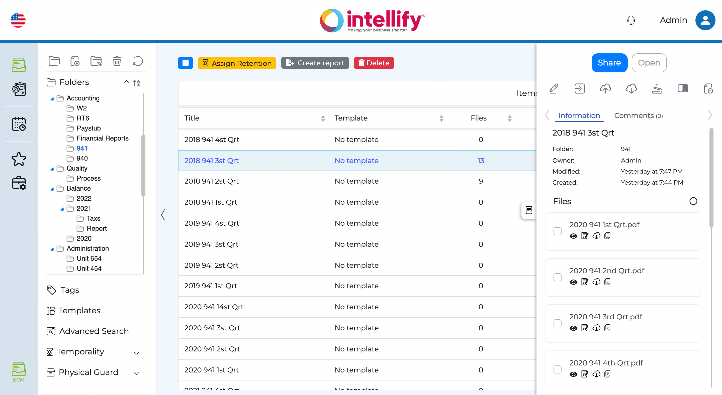Check the select-all box beside Assign Retention
This screenshot has width=722, height=395.
(185, 63)
